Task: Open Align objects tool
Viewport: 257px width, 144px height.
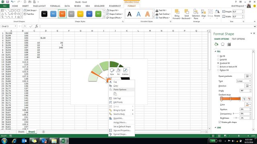Action: (x=204, y=14)
